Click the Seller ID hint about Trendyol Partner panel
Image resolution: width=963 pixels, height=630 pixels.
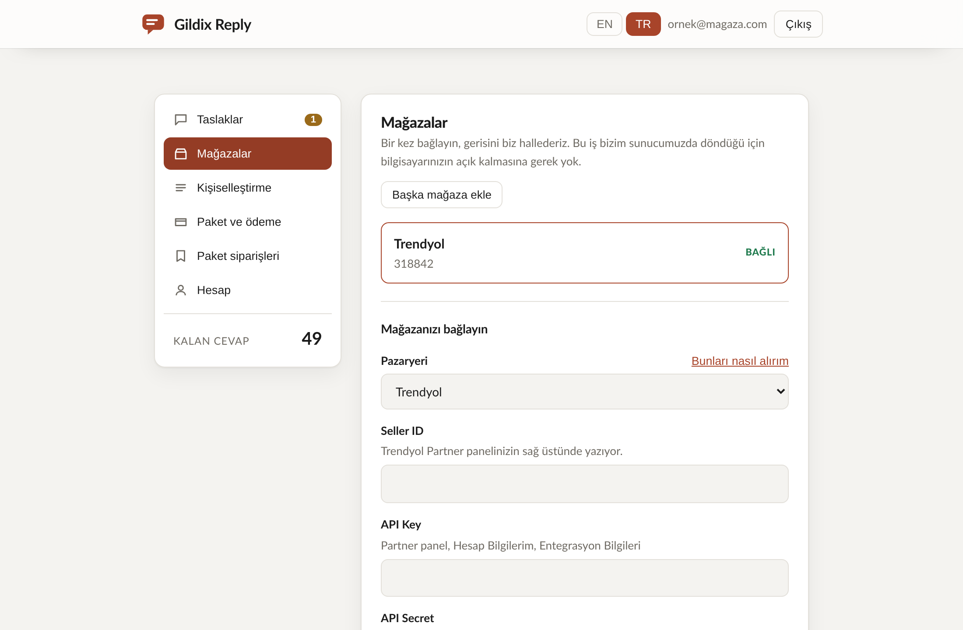502,451
